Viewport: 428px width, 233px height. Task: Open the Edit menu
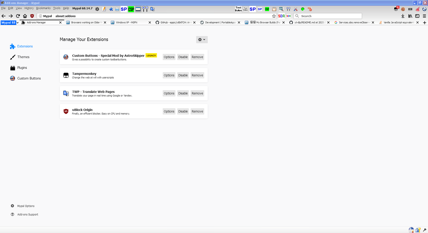click(11, 8)
